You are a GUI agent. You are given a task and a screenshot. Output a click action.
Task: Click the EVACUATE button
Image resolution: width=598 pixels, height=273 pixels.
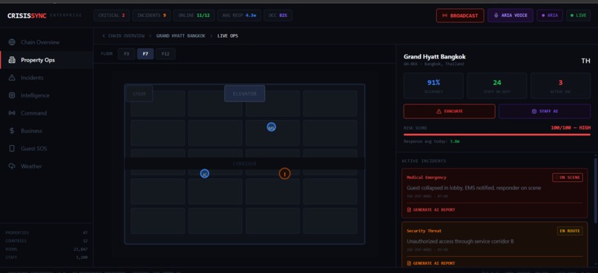point(450,112)
